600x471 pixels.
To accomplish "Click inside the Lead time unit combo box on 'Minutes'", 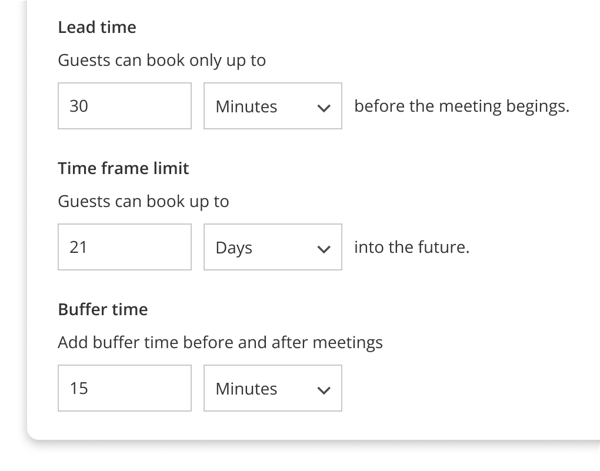I will (246, 106).
